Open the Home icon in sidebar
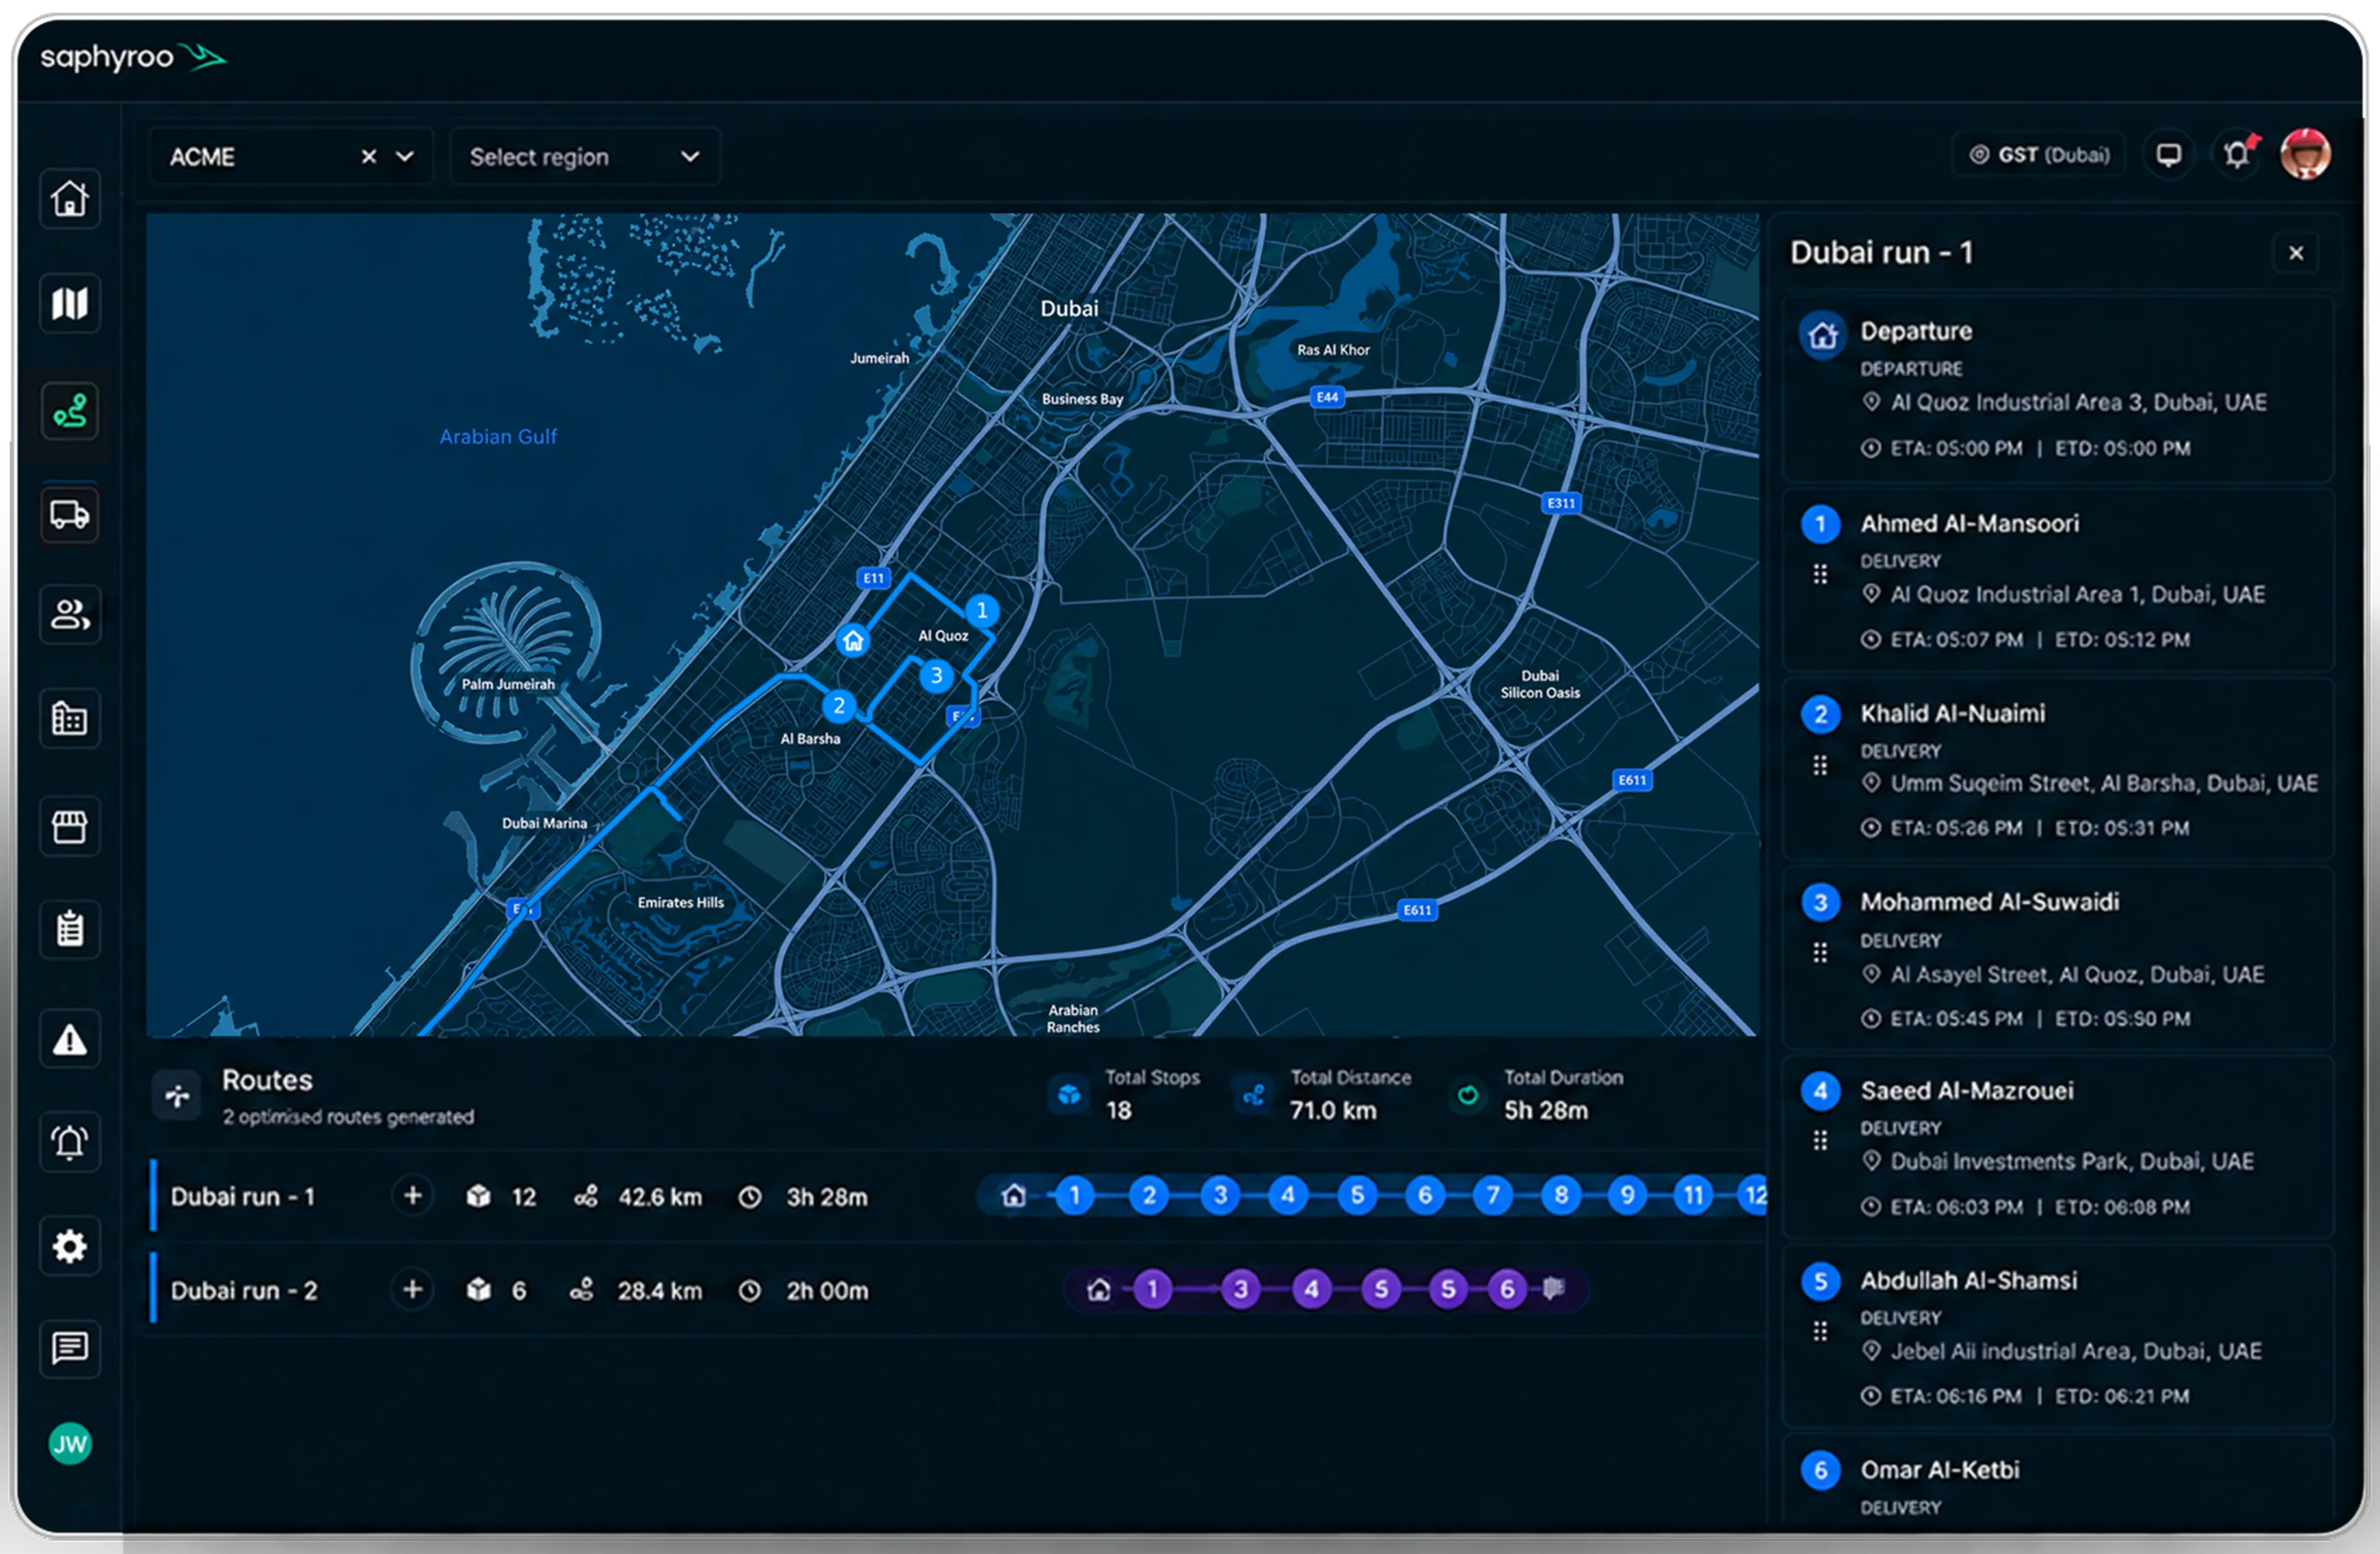The width and height of the screenshot is (2380, 1554). (69, 199)
